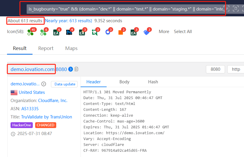Switch to the Result tab
The image size is (244, 157).
click(x=20, y=48)
